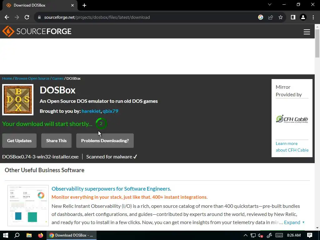Open qbix79's profile link
This screenshot has height=240, width=320.
110,111
